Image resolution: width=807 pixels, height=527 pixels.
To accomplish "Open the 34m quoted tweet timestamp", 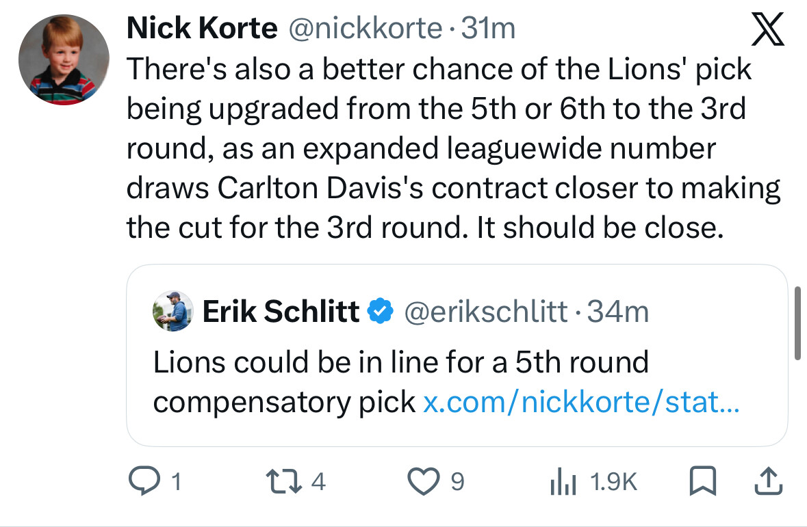I will (x=618, y=312).
